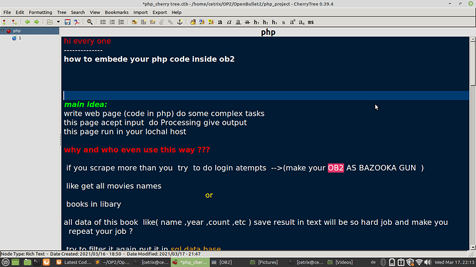The image size is (476, 267).
Task: Open the Export menu
Action: point(159,12)
